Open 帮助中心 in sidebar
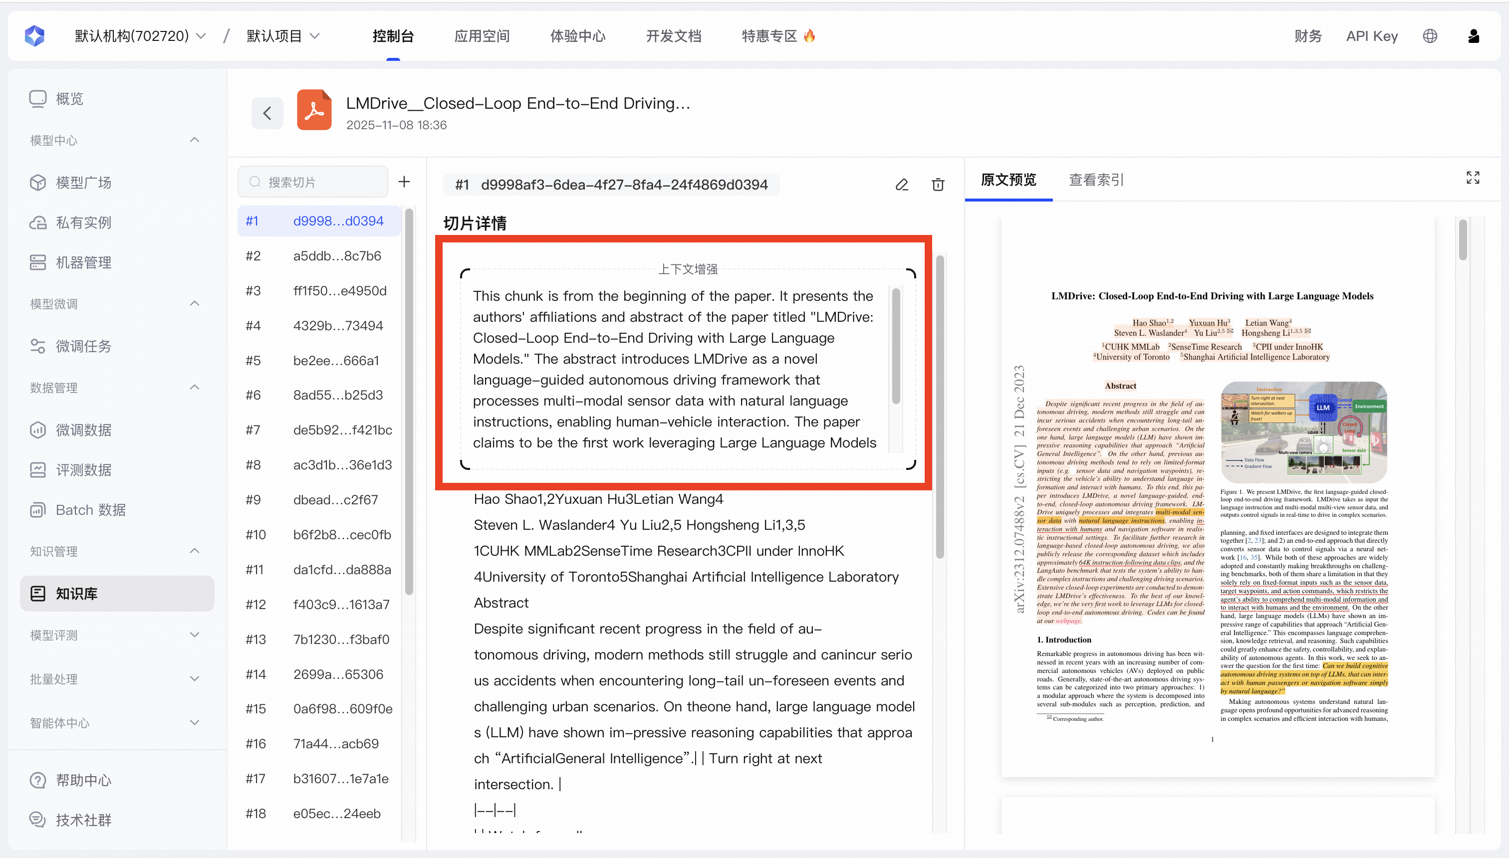1509x858 pixels. pos(83,780)
